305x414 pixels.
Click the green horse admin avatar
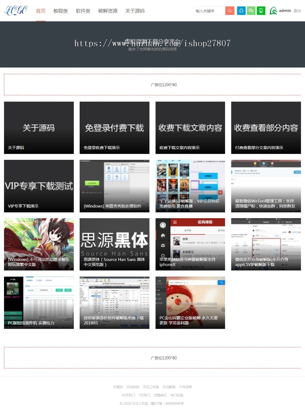[273, 11]
